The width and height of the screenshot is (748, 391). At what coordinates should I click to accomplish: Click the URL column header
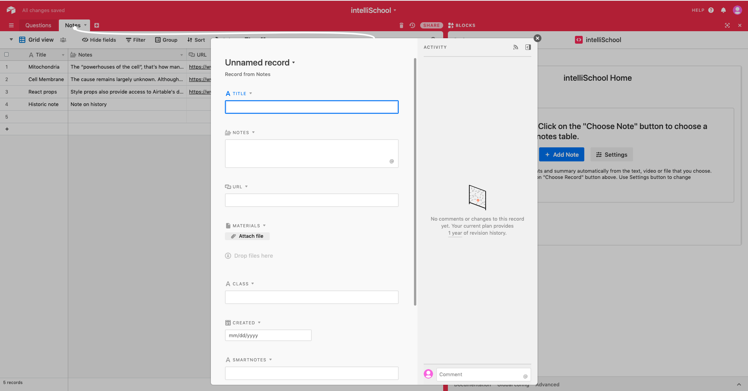[x=199, y=55]
